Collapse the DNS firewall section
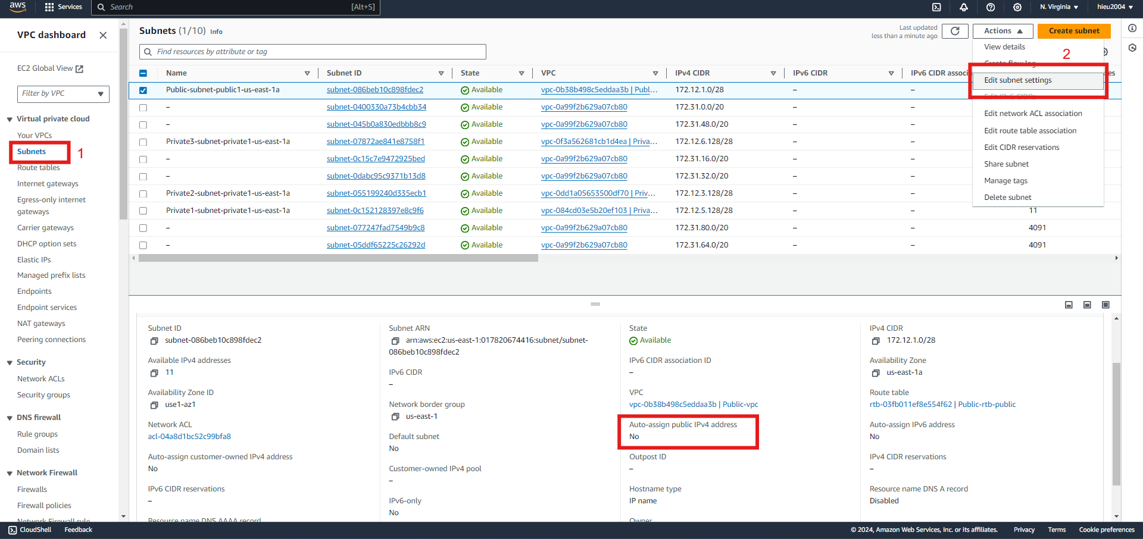The height and width of the screenshot is (539, 1143). coord(10,418)
